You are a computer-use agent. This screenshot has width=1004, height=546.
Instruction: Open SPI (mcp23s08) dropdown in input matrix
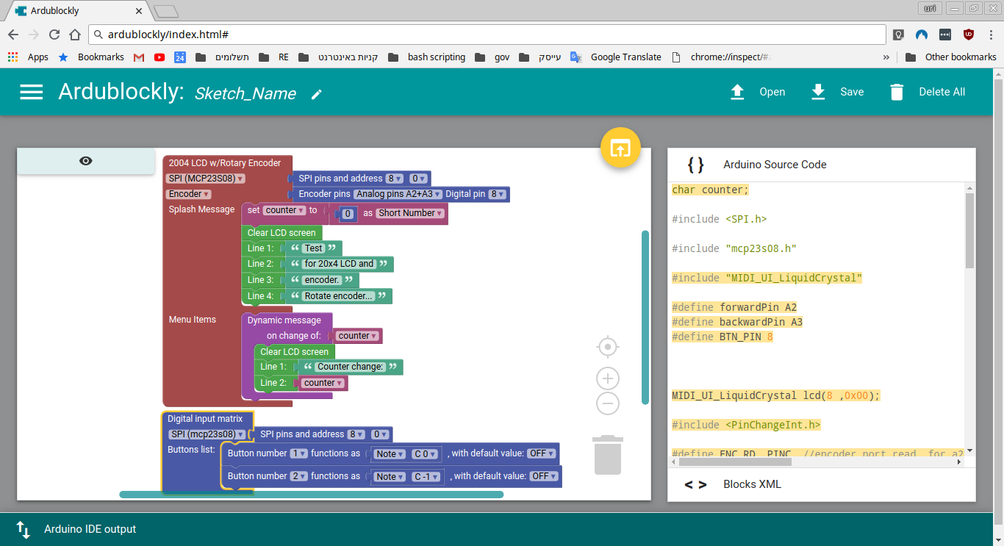coord(206,434)
